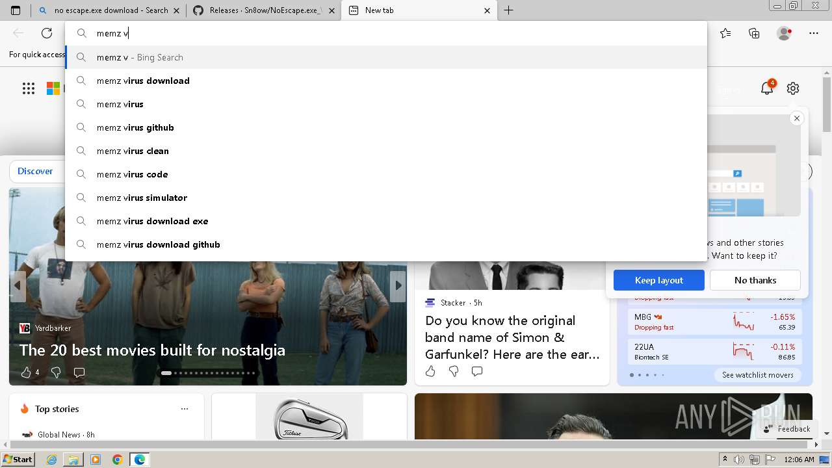Switch to GitHub Releases NoEscape tab
This screenshot has height=468, width=832.
pyautogui.click(x=263, y=10)
